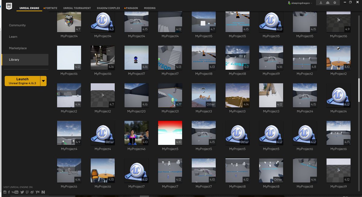Select MyProject8 thumbnail labeled Other
Screen dimensions: 362x197
pyautogui.click(x=271, y=170)
